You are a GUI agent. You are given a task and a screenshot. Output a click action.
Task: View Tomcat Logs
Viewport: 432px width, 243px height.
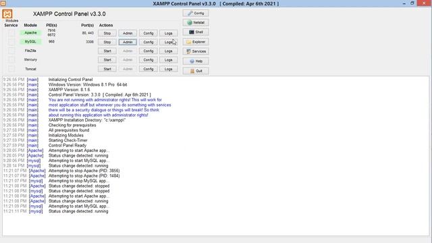168,69
